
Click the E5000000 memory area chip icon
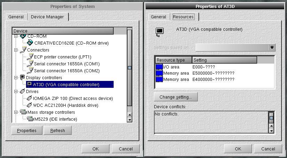tap(159, 73)
